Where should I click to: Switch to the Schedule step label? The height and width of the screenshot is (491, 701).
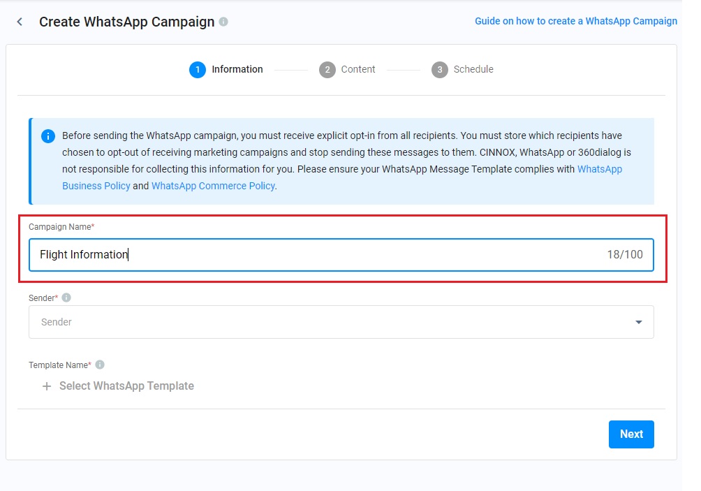pyautogui.click(x=473, y=69)
